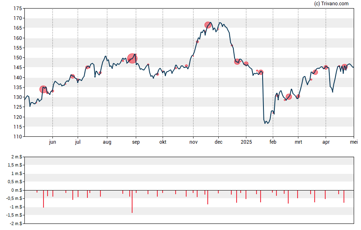Click the 115 price axis label

pyautogui.click(x=18, y=127)
